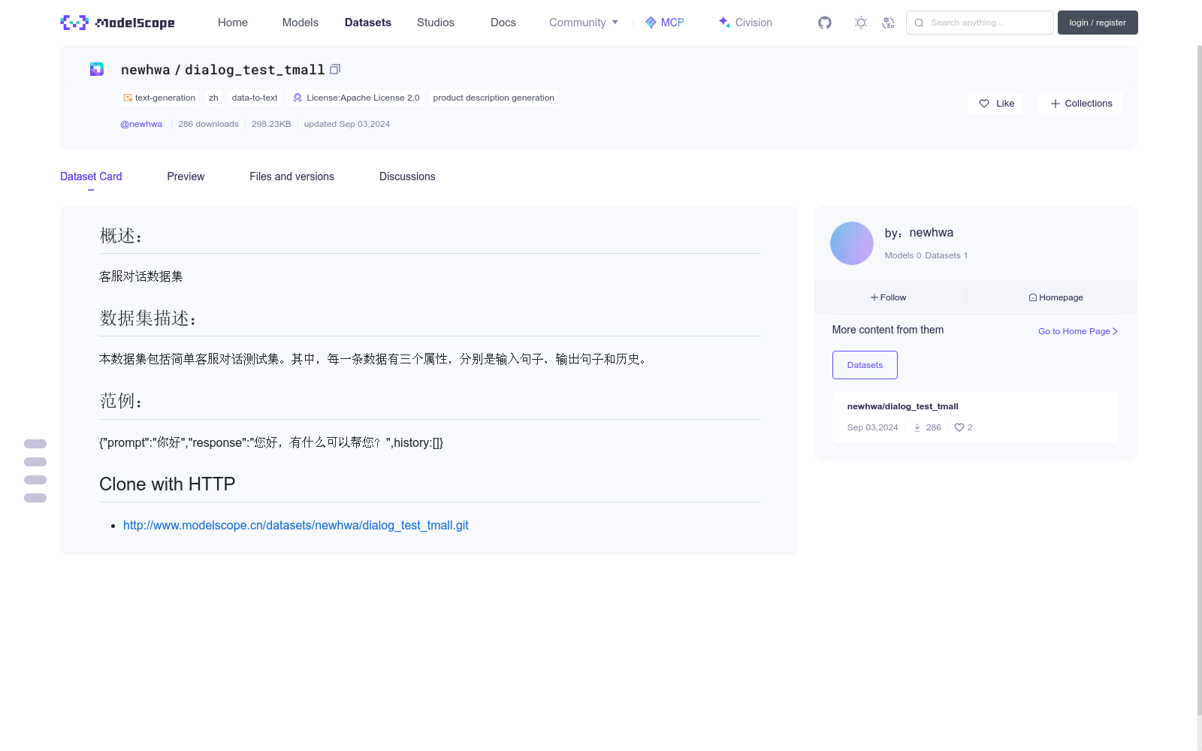Click the newhwa gradient avatar
This screenshot has width=1202, height=751.
(852, 243)
